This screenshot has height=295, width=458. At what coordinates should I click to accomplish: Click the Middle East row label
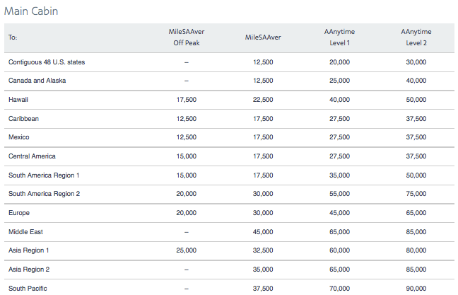tap(25, 232)
